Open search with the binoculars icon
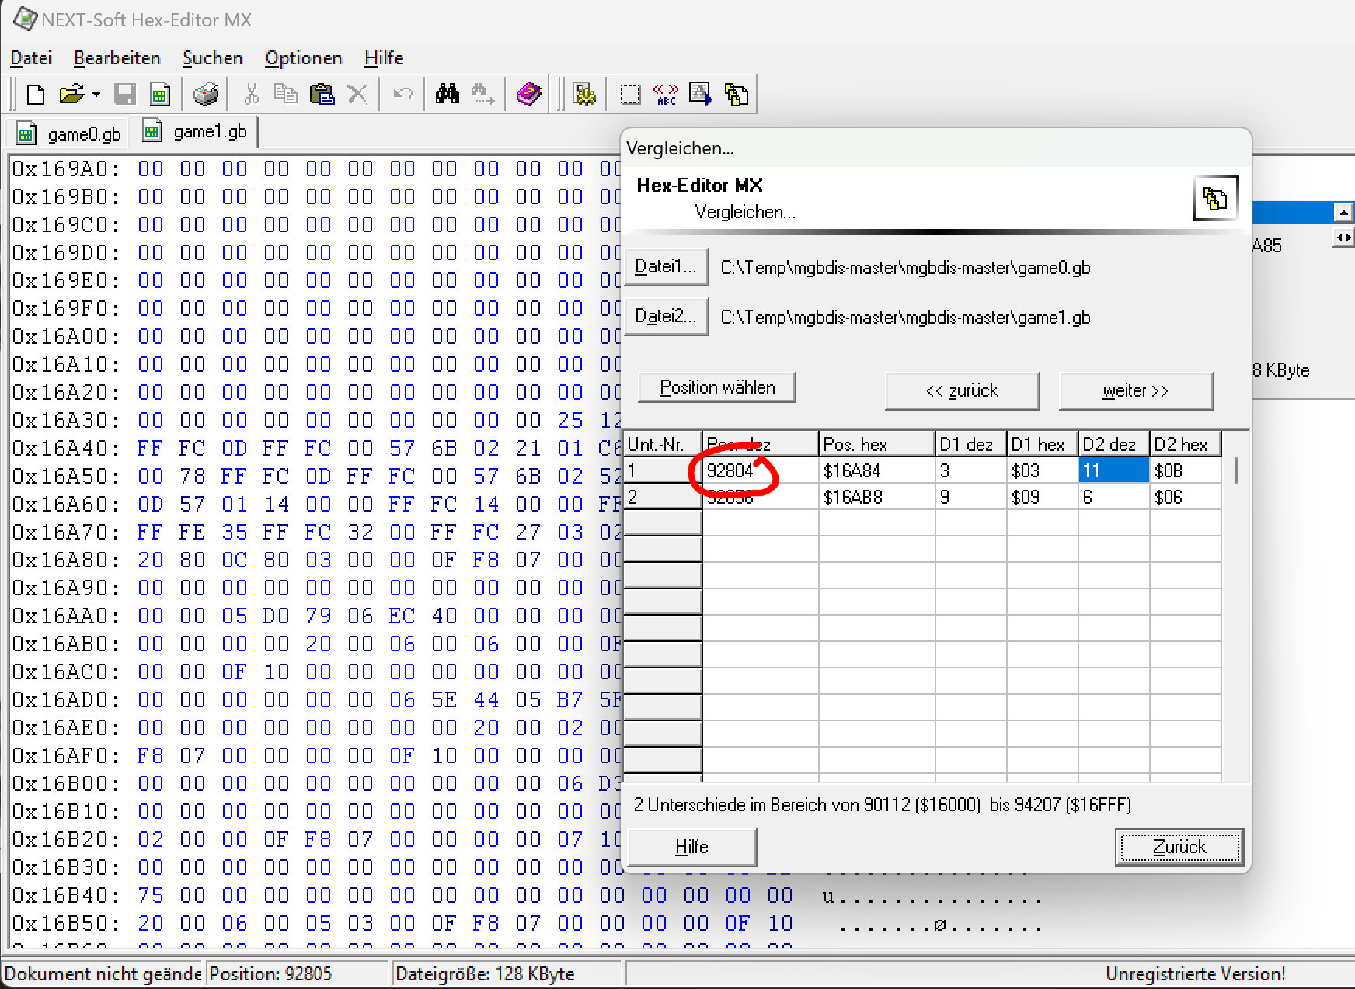This screenshot has height=989, width=1355. coord(448,95)
